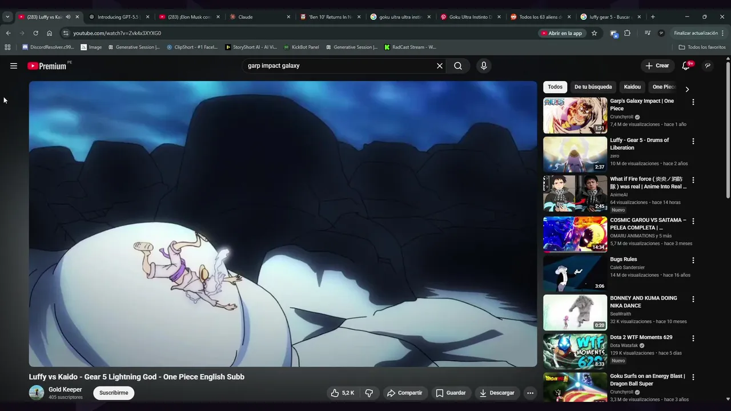
Task: Click the Descargar download button
Action: [497, 393]
